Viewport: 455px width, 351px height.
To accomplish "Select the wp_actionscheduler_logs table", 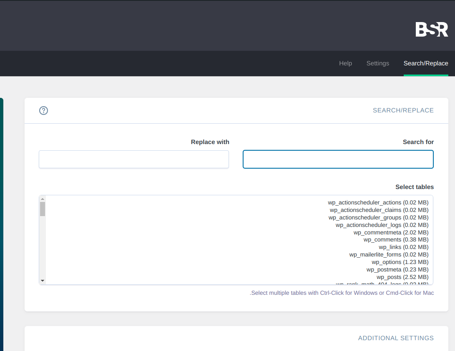I will coord(382,225).
